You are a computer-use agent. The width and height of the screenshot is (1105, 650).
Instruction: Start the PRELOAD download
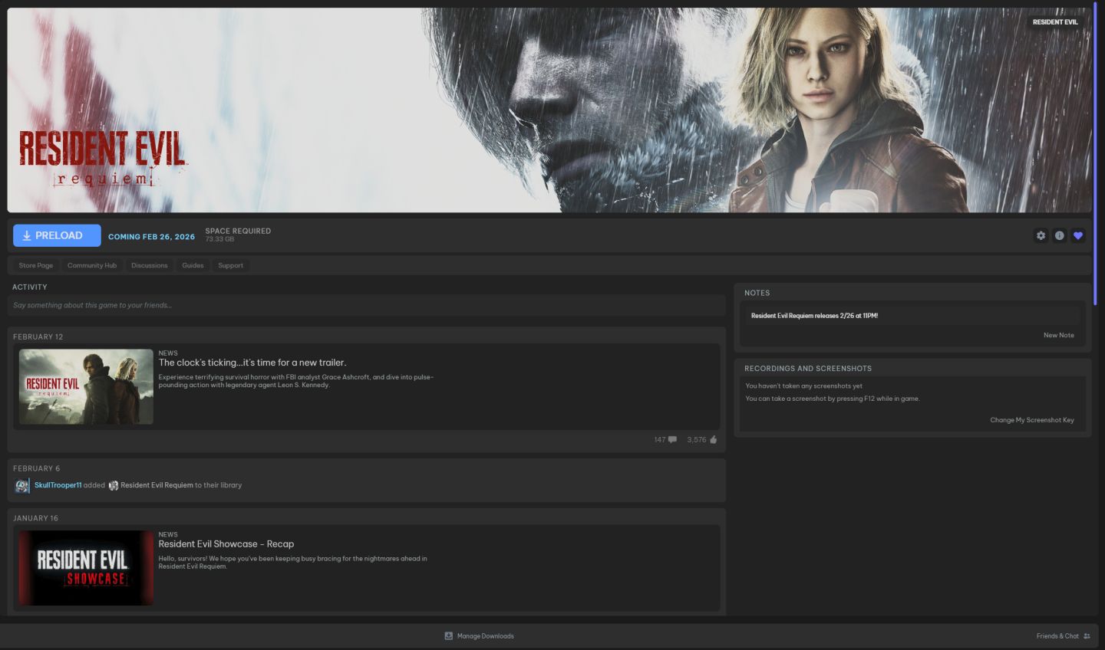pos(57,236)
